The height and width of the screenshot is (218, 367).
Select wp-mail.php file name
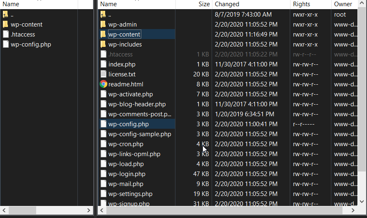click(126, 184)
